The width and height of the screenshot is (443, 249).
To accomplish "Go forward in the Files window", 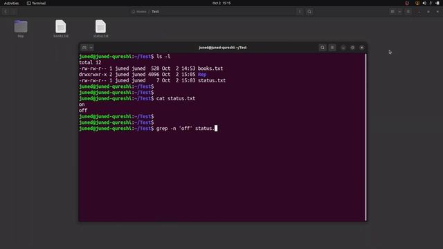I will [x=14, y=12].
